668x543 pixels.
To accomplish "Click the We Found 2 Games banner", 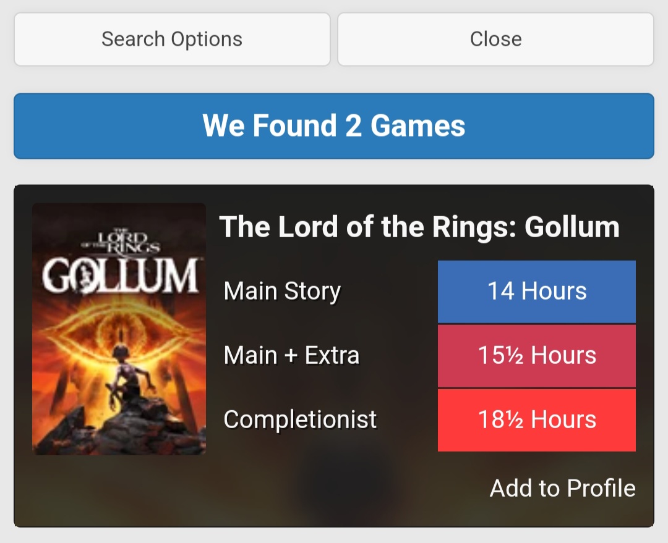I will pos(333,126).
